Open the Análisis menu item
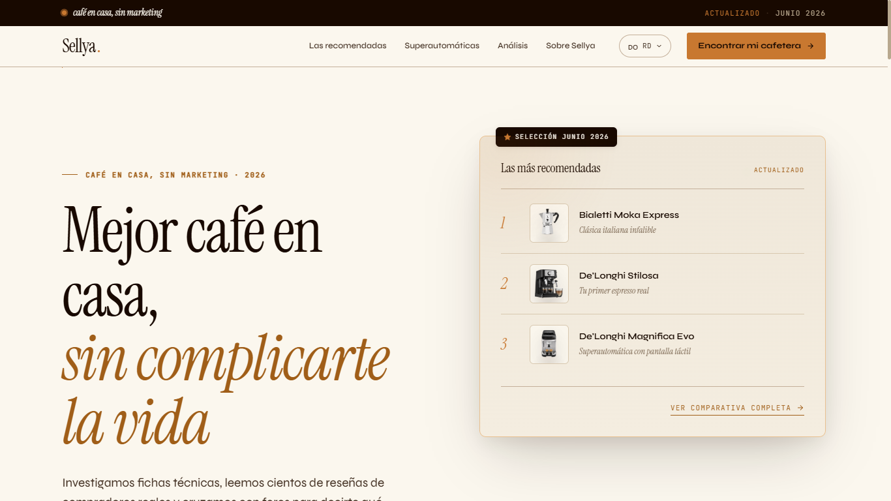The height and width of the screenshot is (501, 891). [513, 46]
